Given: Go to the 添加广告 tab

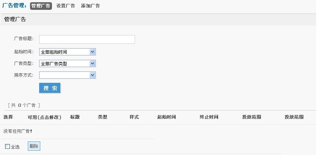Looking at the screenshot, I should tap(90, 6).
